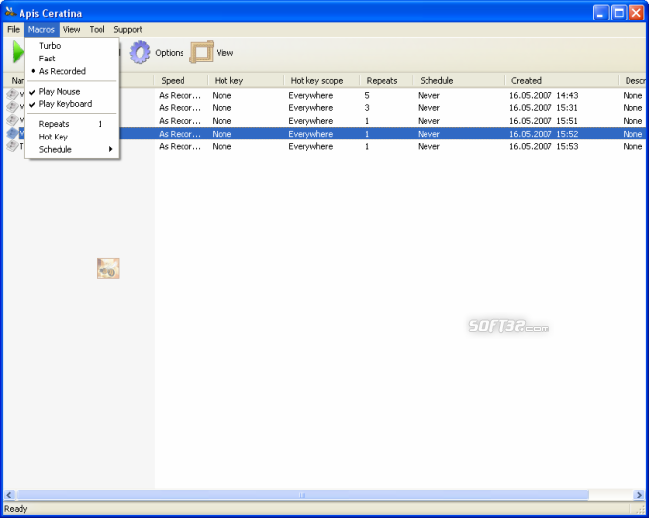Minimize the Apis Ceratina window
Screen dimensions: 649x518
click(601, 13)
